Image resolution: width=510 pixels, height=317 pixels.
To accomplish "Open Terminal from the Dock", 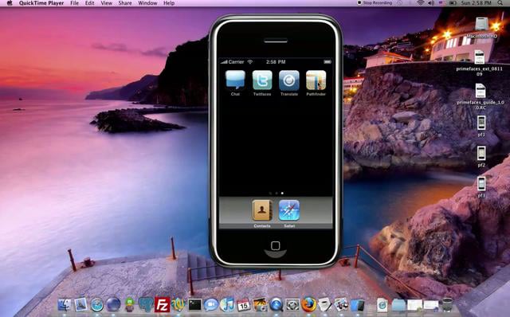I will pos(194,305).
